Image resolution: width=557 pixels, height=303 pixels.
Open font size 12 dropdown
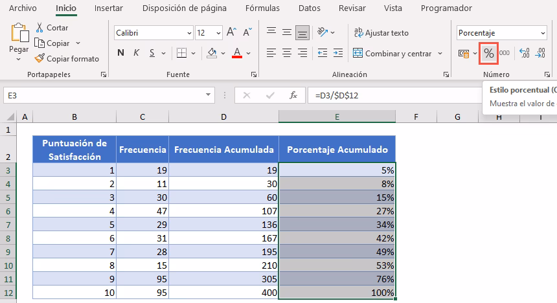tap(218, 33)
